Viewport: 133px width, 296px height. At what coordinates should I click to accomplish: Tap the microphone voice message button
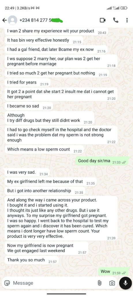[126, 283]
